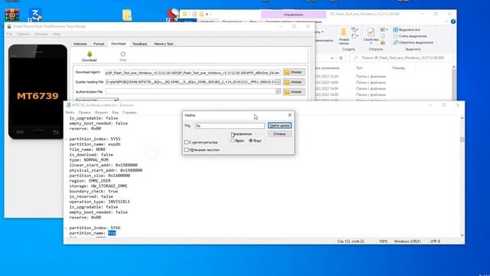Click the Deselect all icon in Explorer ribbon
This screenshot has width=490, height=276.
(395, 36)
